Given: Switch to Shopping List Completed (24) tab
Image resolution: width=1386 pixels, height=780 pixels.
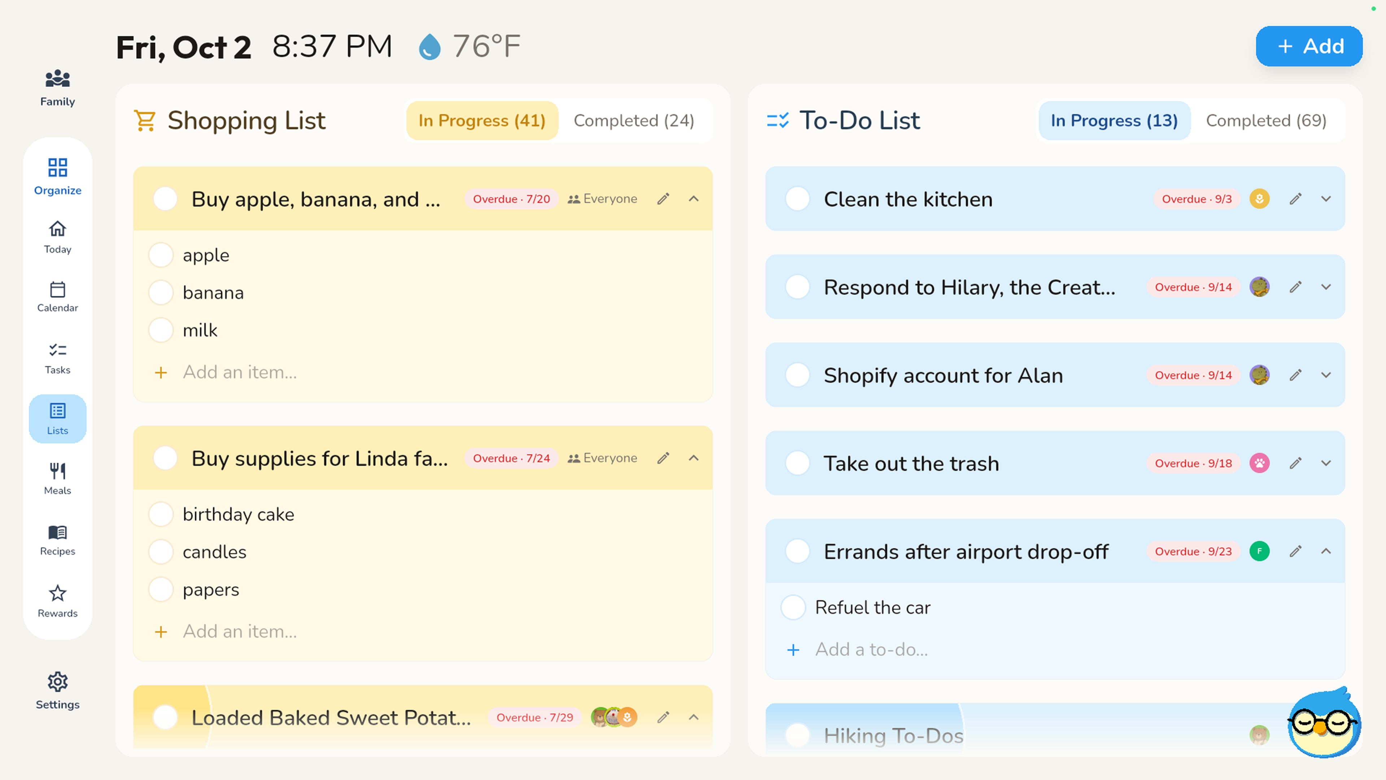Looking at the screenshot, I should (634, 121).
